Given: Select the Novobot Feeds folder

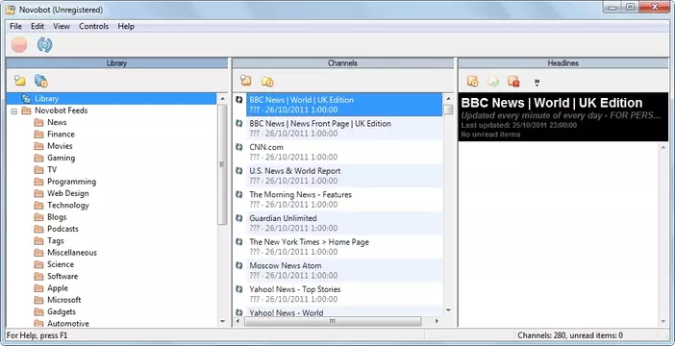Looking at the screenshot, I should (62, 111).
